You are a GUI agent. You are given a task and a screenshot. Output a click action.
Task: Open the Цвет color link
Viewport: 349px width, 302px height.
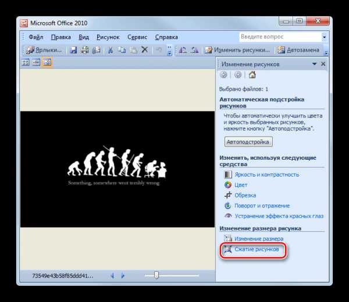241,185
